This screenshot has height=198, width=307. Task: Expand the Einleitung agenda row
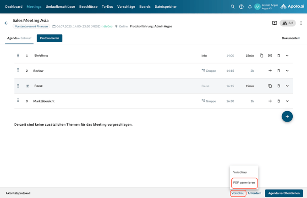click(287, 56)
